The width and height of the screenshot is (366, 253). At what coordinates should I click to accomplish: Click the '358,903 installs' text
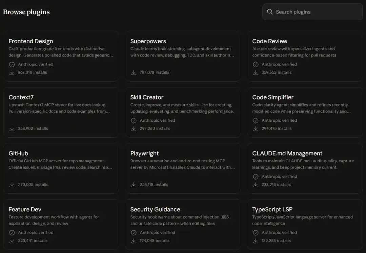tap(33, 129)
